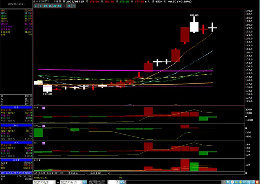Click the horizontal scrollbar right arrow
This screenshot has height=184, width=260.
click(225, 182)
